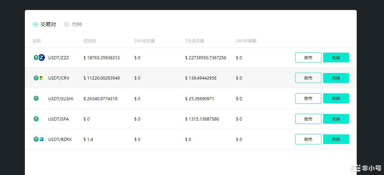
Task: Click the 交易对 tab icon
Action: pos(36,24)
